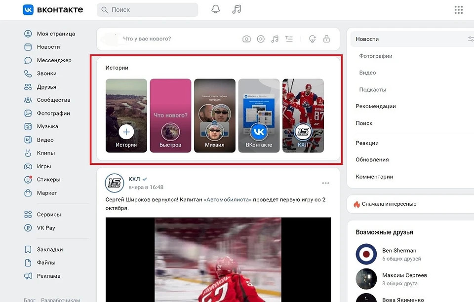This screenshot has width=474, height=302.
Task: Attach a video using the play icon
Action: pyautogui.click(x=261, y=39)
